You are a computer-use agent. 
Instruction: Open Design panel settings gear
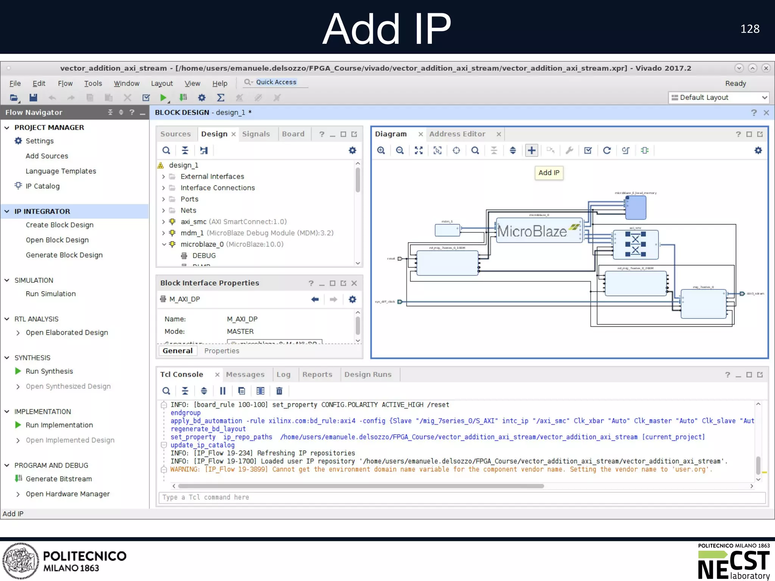[352, 151]
